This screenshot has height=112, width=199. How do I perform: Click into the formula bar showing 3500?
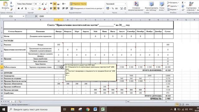pyautogui.click(x=118, y=16)
